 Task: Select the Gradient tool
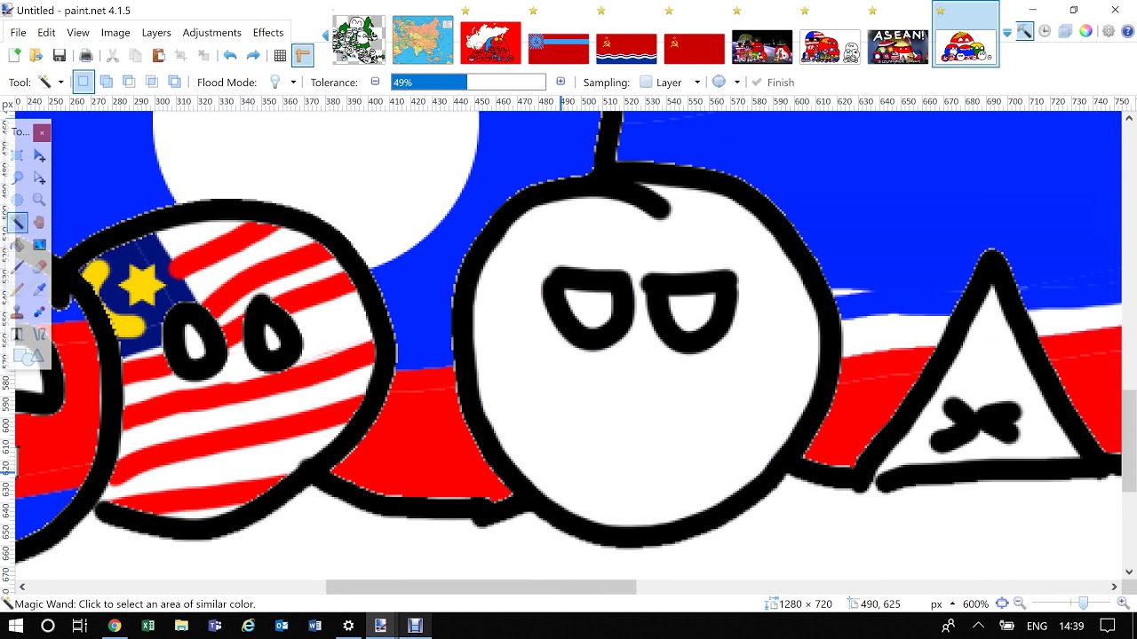39,244
